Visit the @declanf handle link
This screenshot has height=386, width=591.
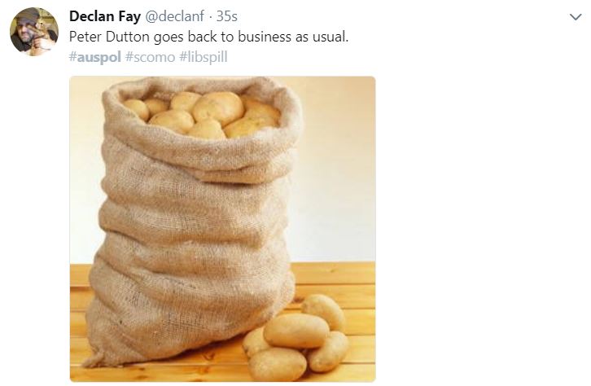click(174, 16)
